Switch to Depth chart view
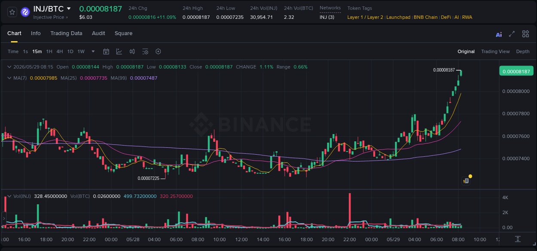The height and width of the screenshot is (251, 537). click(523, 51)
